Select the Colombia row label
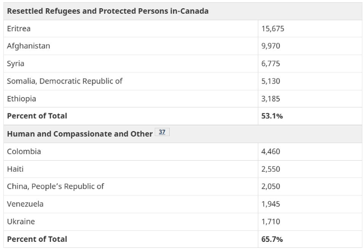364x249 pixels. coord(24,151)
